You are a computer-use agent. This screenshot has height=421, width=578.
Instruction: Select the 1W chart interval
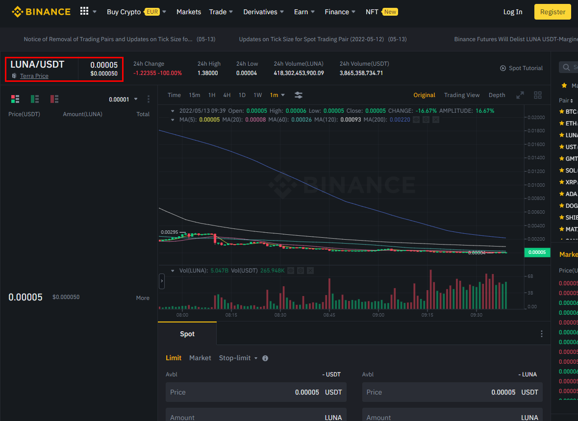(x=258, y=95)
